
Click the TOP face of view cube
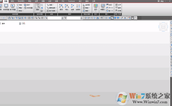click(163, 27)
